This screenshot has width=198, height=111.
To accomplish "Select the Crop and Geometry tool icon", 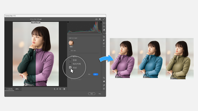I will 104,27.
